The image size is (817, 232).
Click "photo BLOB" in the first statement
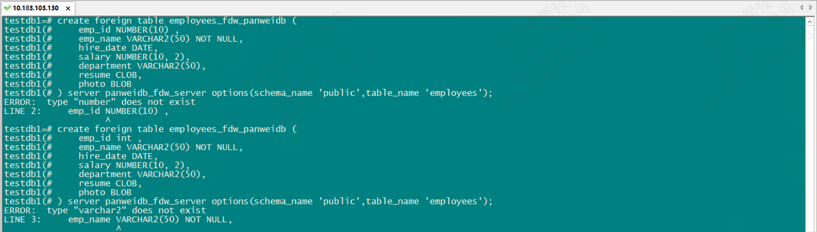[x=105, y=84]
